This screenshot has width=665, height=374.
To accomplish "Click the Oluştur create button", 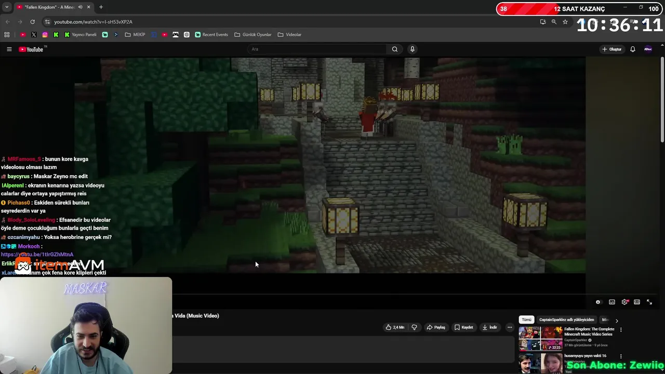I will [612, 49].
